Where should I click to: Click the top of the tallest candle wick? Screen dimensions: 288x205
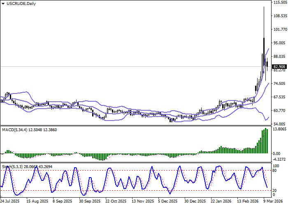[264, 7]
